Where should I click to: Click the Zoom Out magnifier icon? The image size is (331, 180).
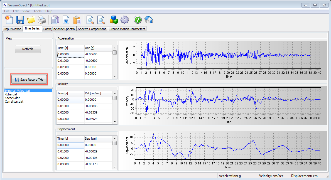101,20
